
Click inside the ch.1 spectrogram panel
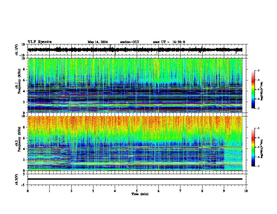135,85
